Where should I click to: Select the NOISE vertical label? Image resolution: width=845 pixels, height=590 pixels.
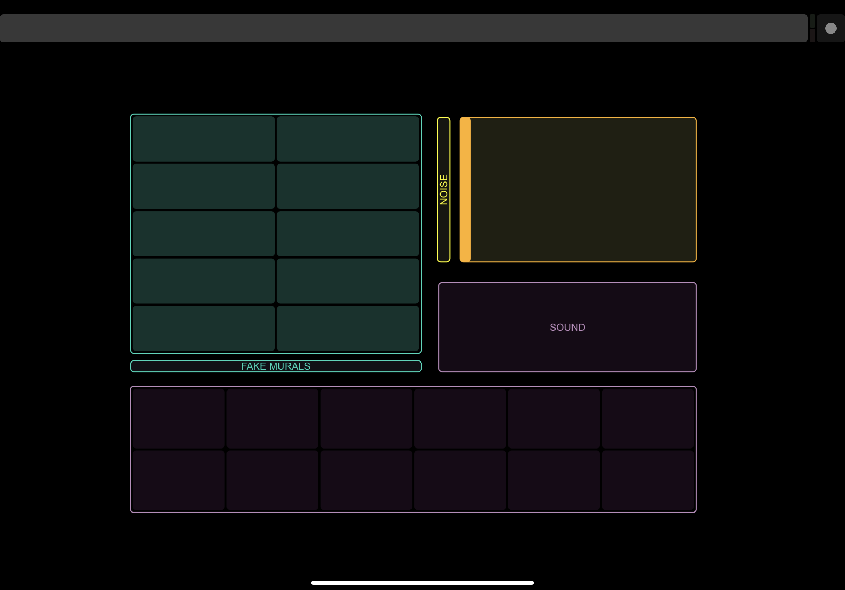click(443, 190)
